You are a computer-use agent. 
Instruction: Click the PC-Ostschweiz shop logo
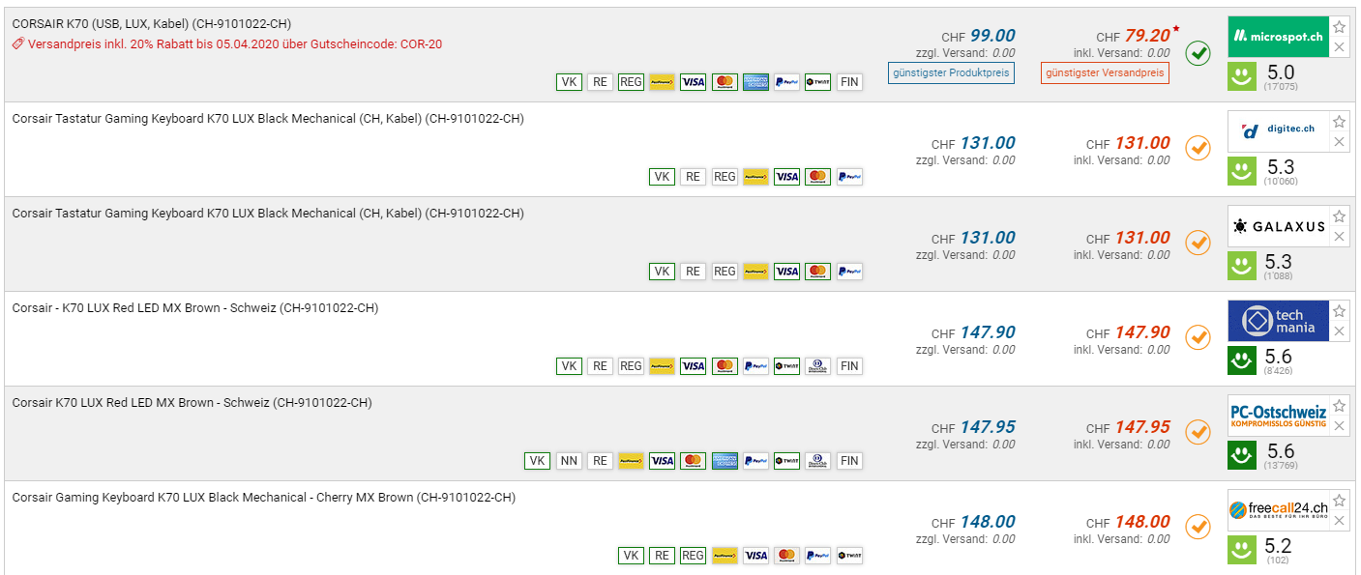pyautogui.click(x=1277, y=416)
